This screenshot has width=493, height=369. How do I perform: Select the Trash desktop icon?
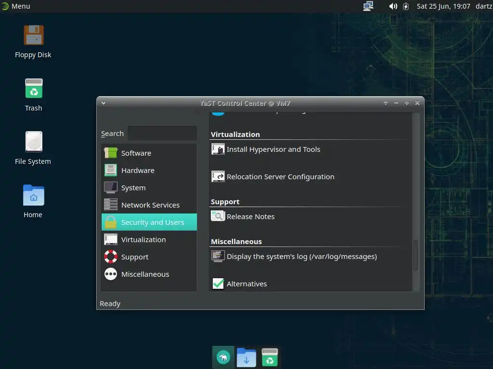[34, 88]
